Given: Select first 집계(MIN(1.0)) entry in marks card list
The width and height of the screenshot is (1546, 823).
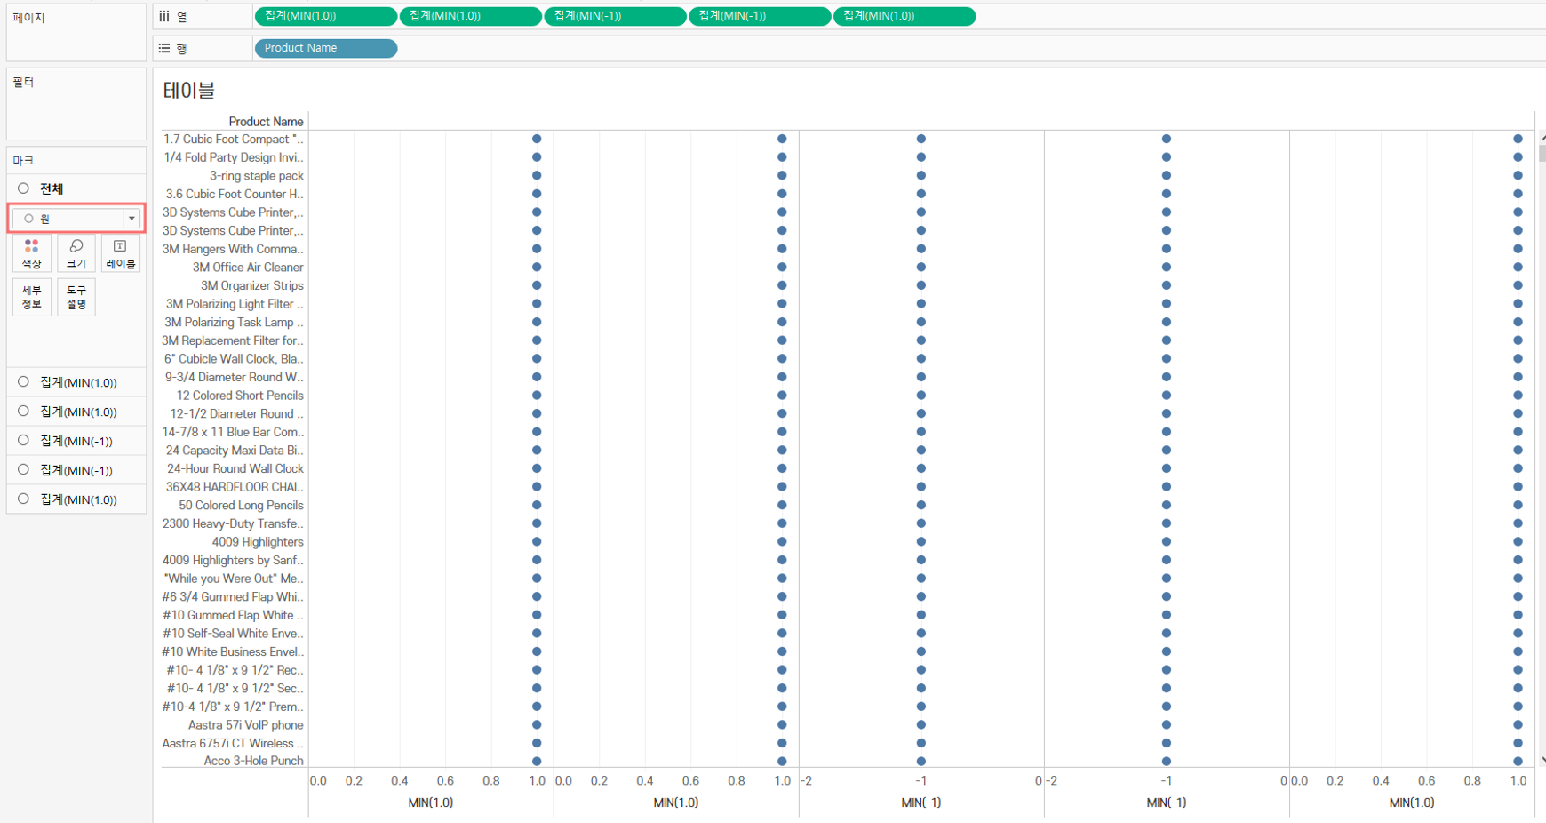Looking at the screenshot, I should (x=76, y=382).
